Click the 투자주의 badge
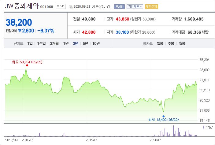 151,6
